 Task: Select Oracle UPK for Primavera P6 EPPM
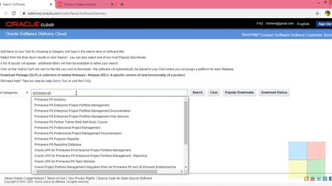82,150
